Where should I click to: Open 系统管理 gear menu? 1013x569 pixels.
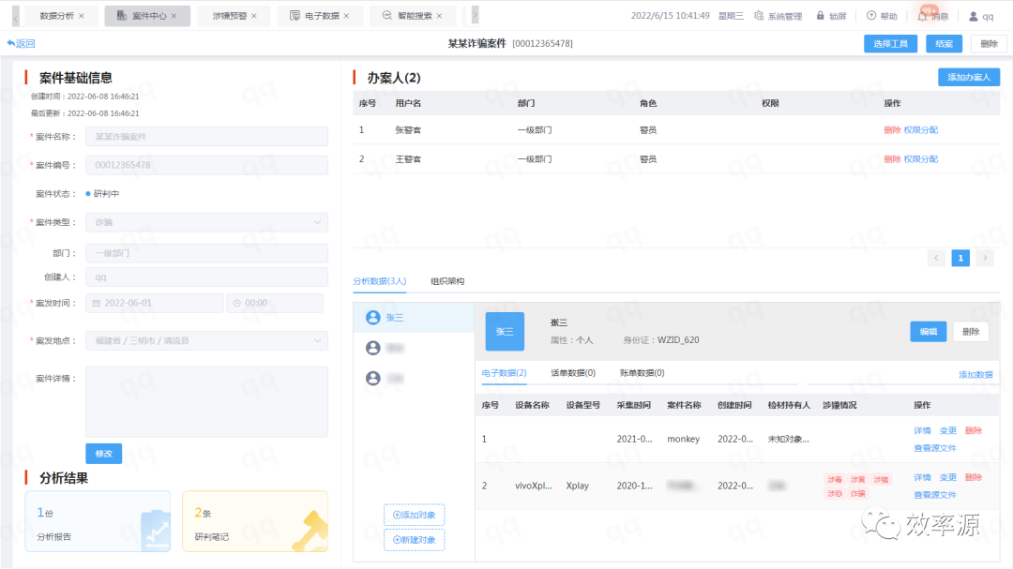tap(778, 16)
